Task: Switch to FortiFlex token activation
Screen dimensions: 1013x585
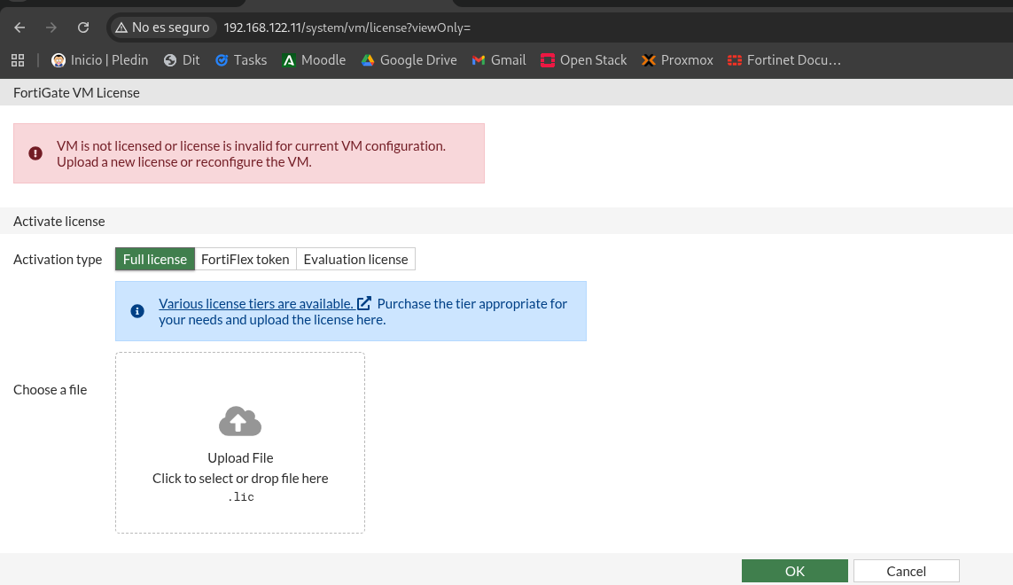Action: pos(245,259)
